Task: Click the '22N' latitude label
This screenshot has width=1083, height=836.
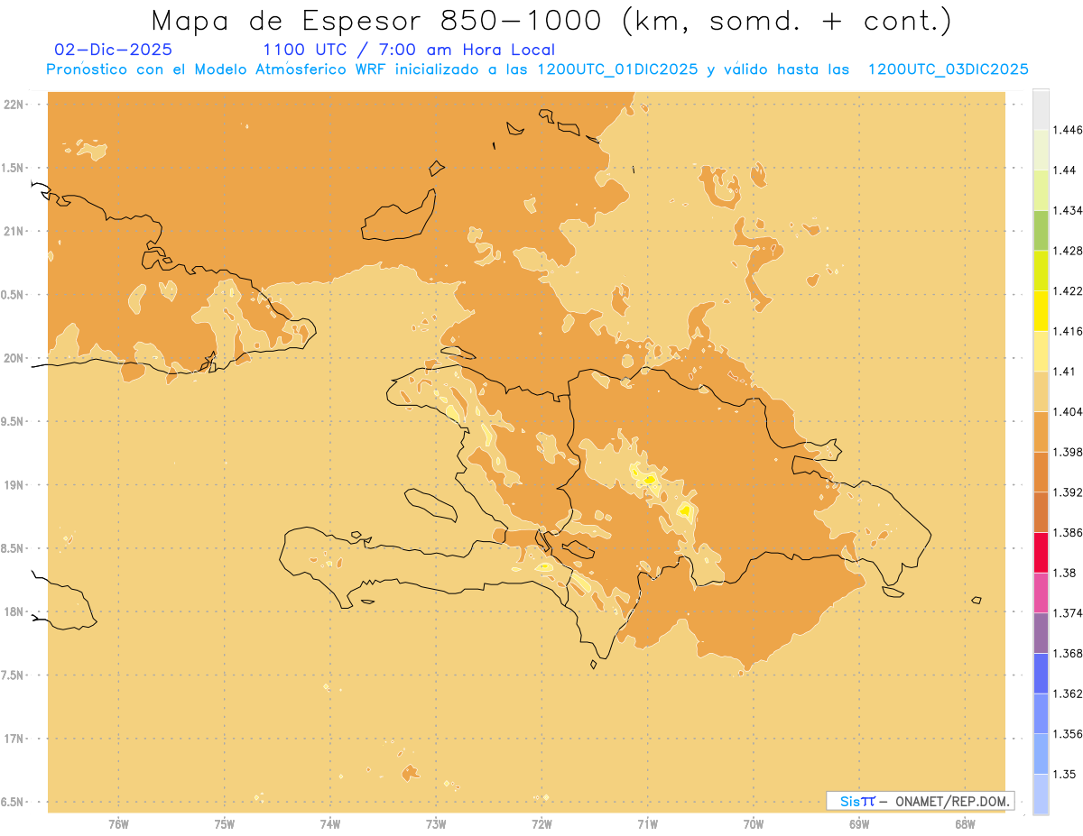Action: 14,104
